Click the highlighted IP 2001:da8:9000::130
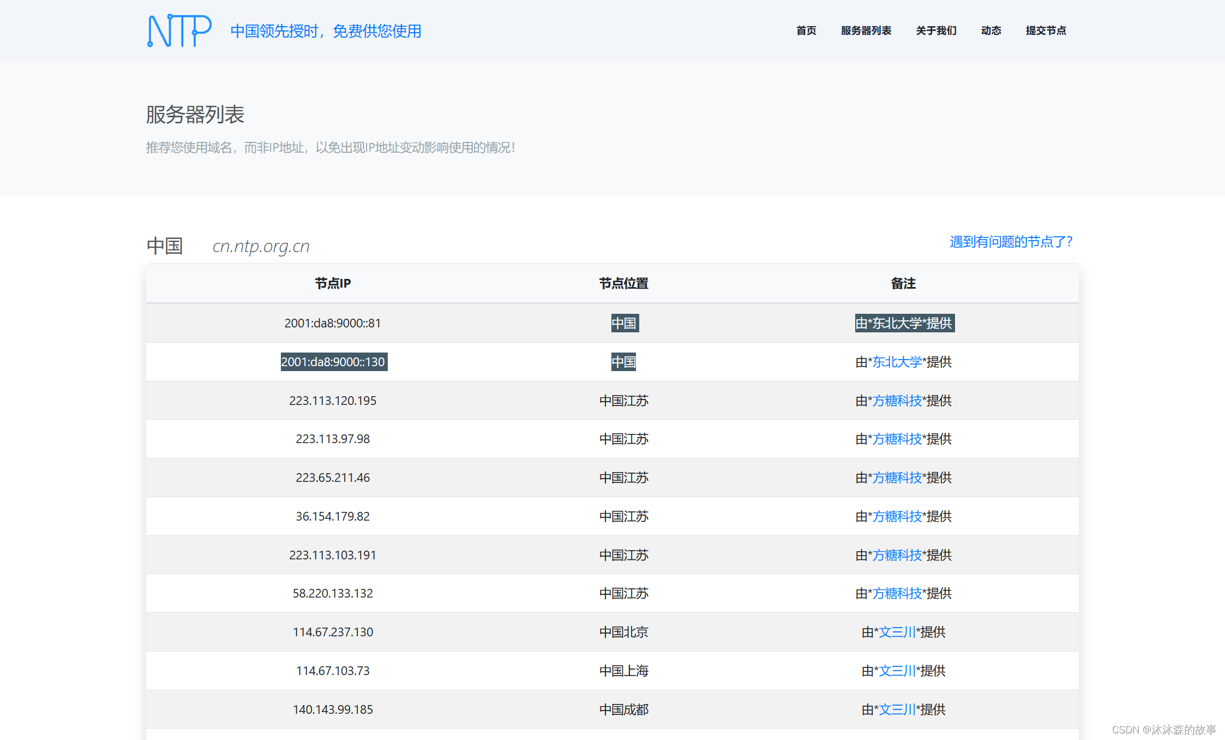The image size is (1225, 740). click(333, 362)
